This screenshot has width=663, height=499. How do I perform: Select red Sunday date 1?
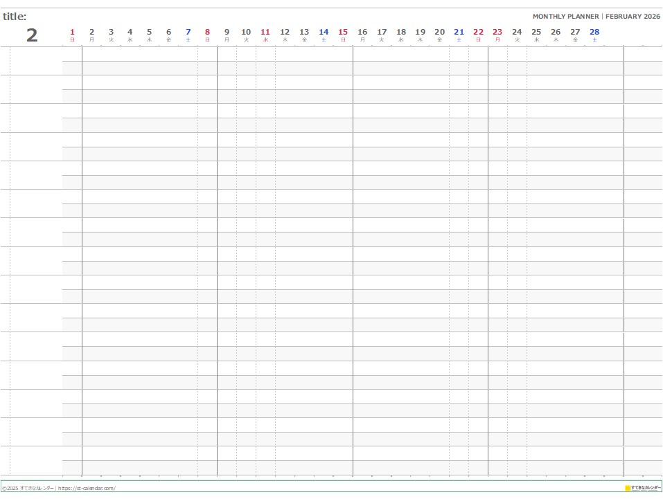pos(72,32)
